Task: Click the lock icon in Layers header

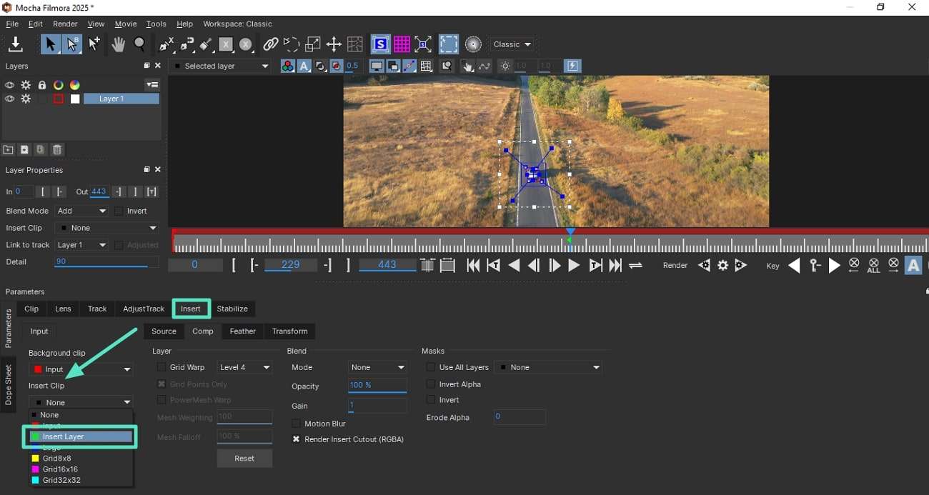Action: [42, 85]
